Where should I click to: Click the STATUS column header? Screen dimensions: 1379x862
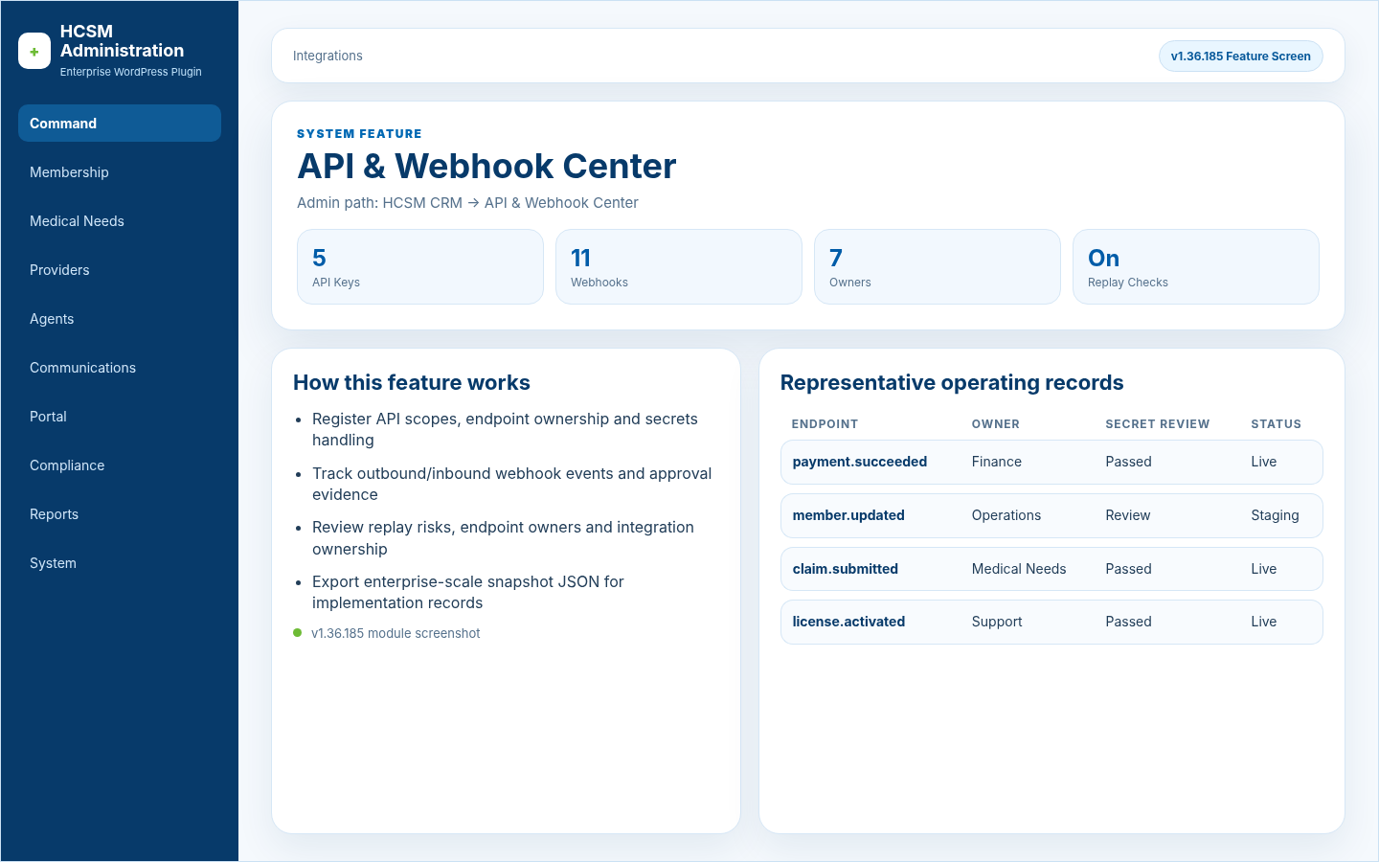click(x=1276, y=424)
